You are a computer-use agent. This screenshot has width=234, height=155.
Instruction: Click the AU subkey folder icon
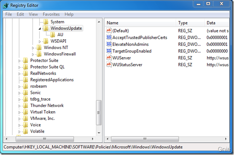[x=53, y=35]
